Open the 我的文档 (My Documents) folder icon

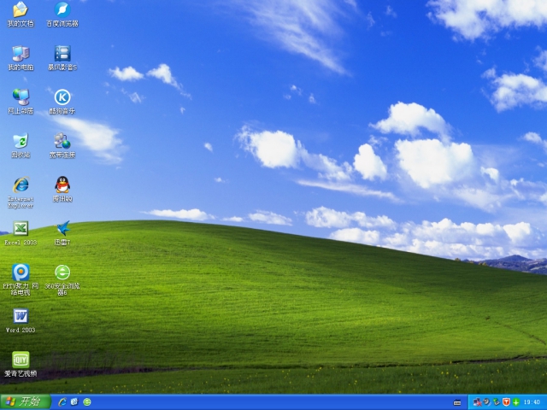[x=21, y=10]
